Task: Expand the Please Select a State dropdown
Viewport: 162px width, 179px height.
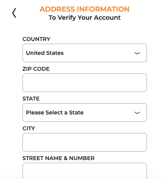Action: coord(85,113)
